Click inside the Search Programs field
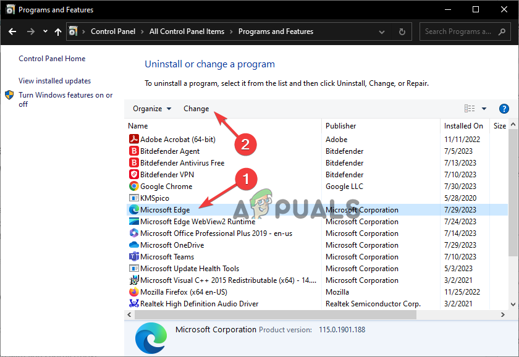The height and width of the screenshot is (357, 519). (457, 31)
